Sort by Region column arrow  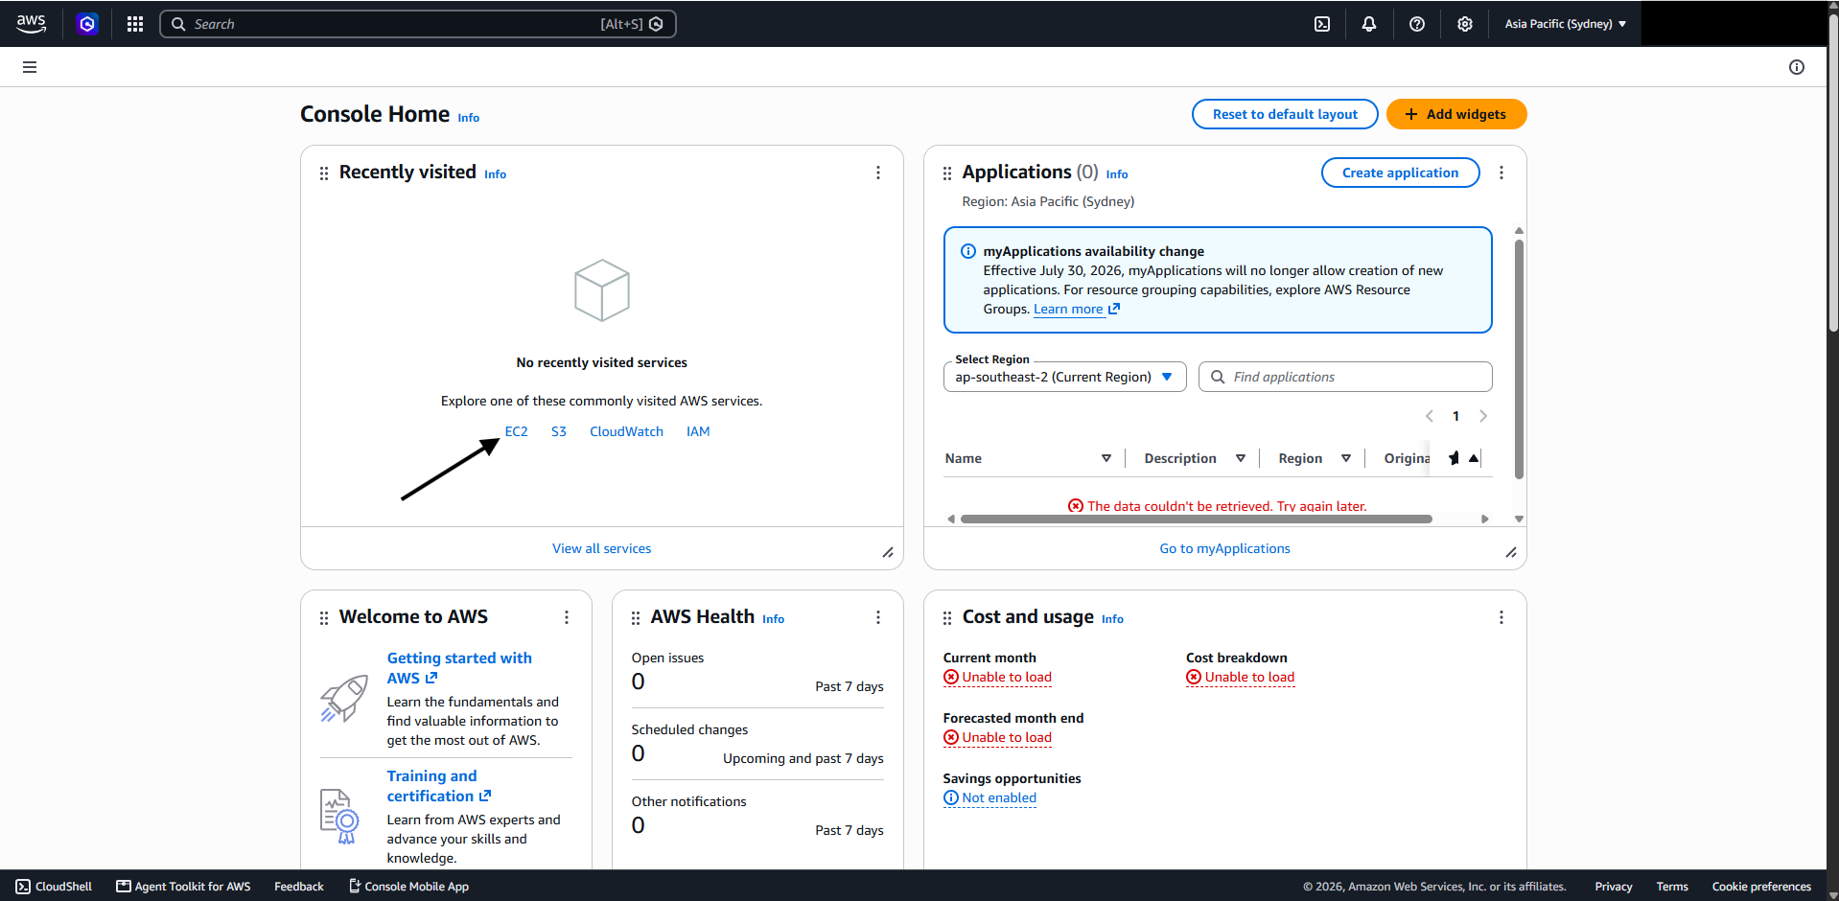[x=1346, y=458]
